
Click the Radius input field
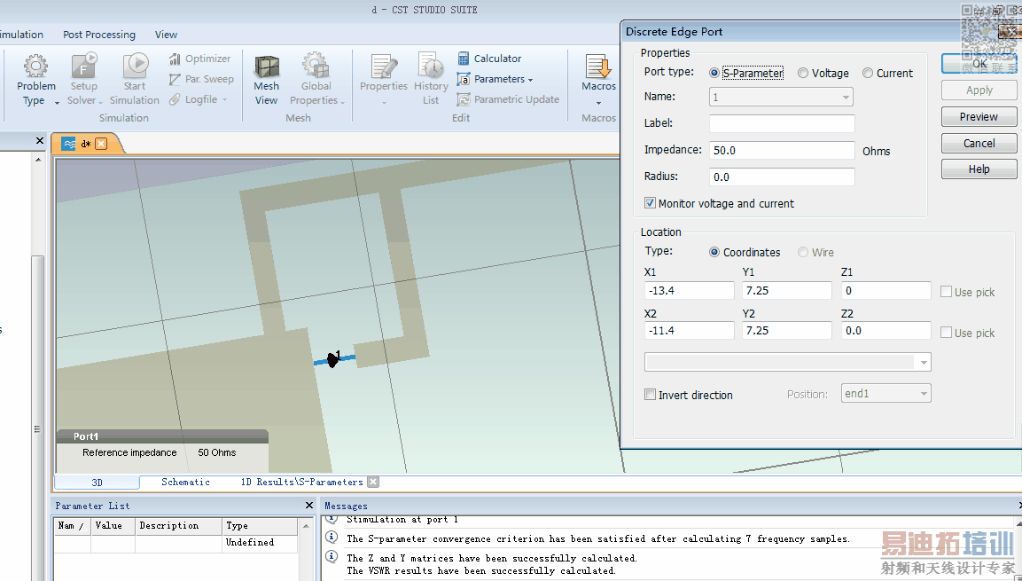tap(782, 177)
